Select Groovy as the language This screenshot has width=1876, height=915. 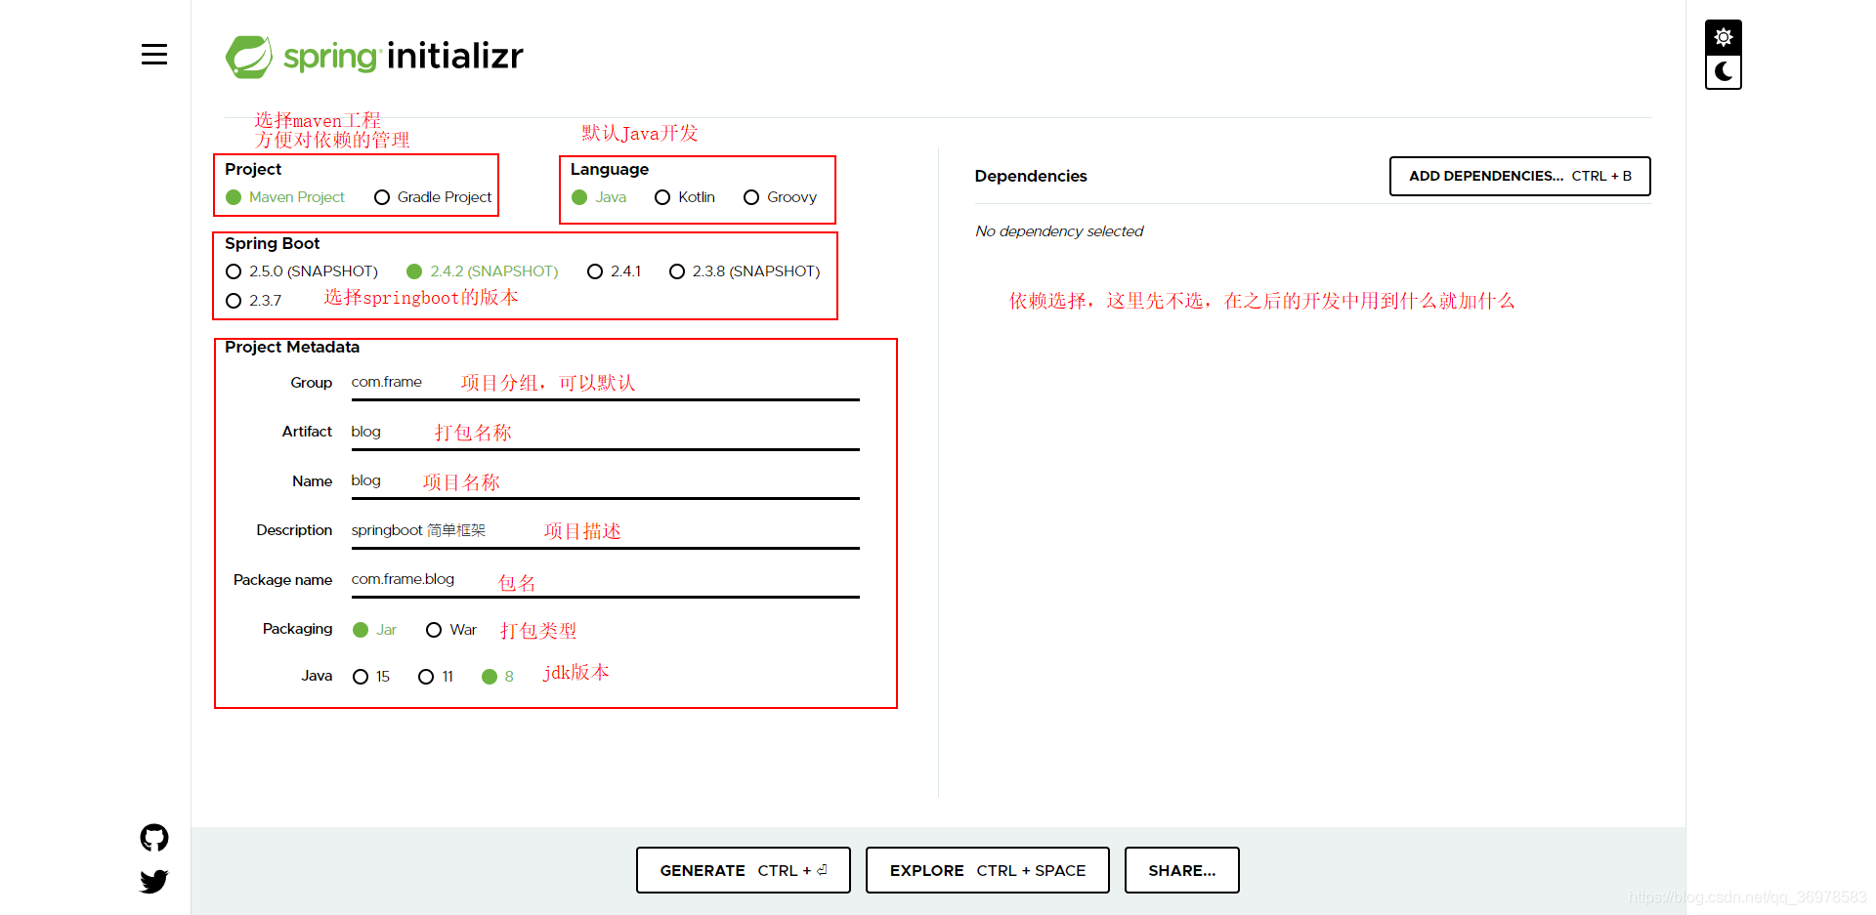[751, 196]
